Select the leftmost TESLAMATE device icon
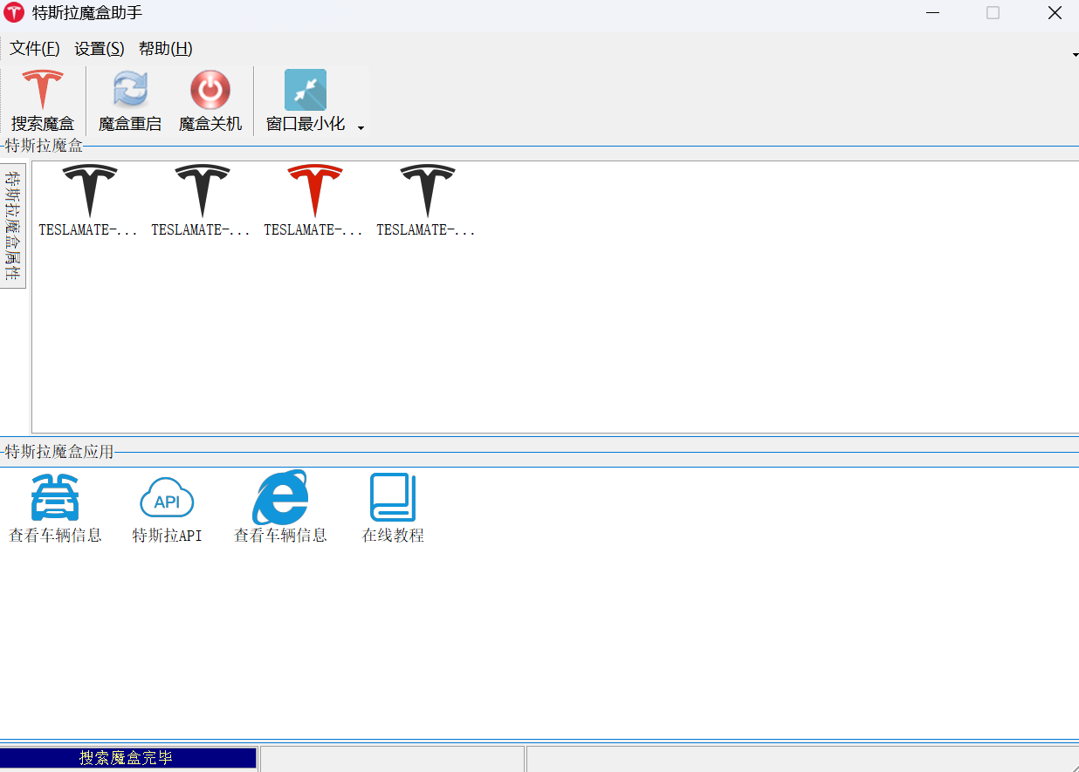Image resolution: width=1079 pixels, height=772 pixels. pos(89,192)
